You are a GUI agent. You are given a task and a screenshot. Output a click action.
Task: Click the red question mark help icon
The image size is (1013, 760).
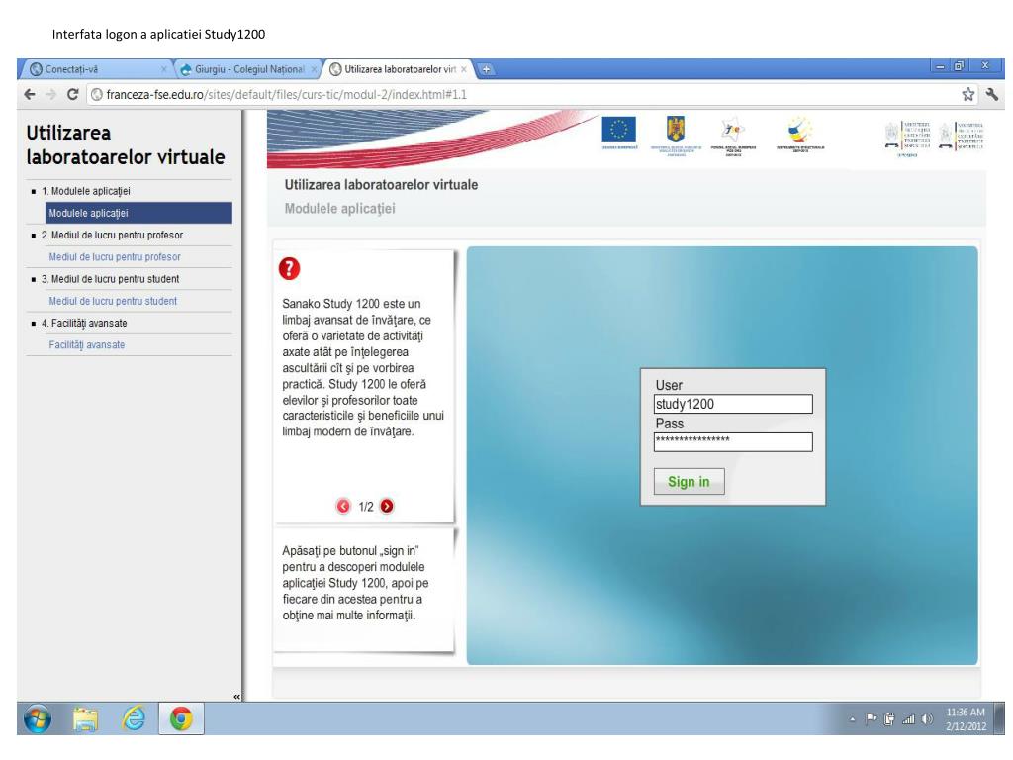tap(290, 268)
